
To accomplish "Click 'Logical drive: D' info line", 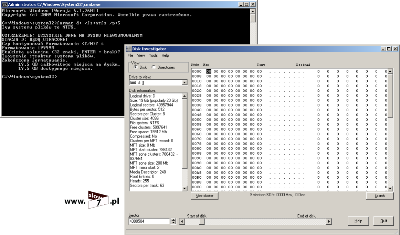I will pyautogui.click(x=143, y=96).
